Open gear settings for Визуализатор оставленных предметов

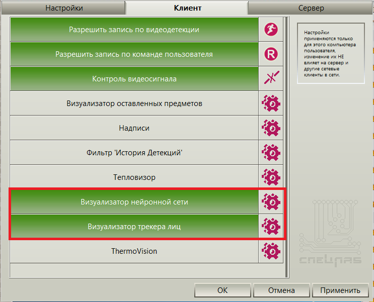[271, 104]
